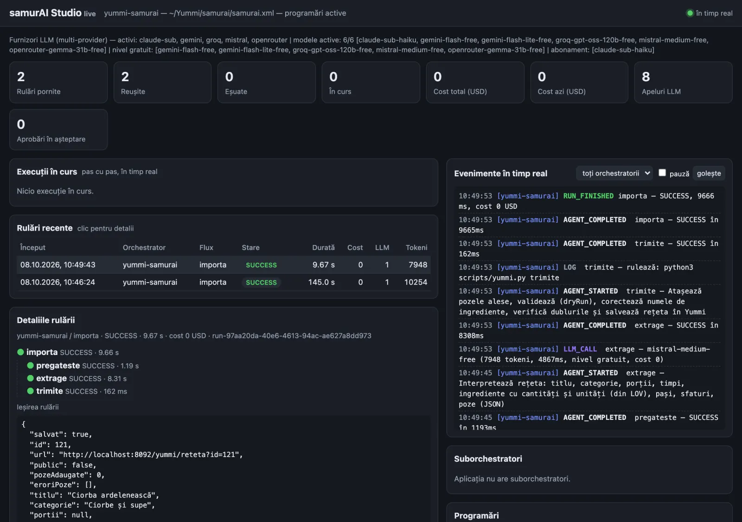Click green dot beside pregateste step
The width and height of the screenshot is (742, 522).
31,366
